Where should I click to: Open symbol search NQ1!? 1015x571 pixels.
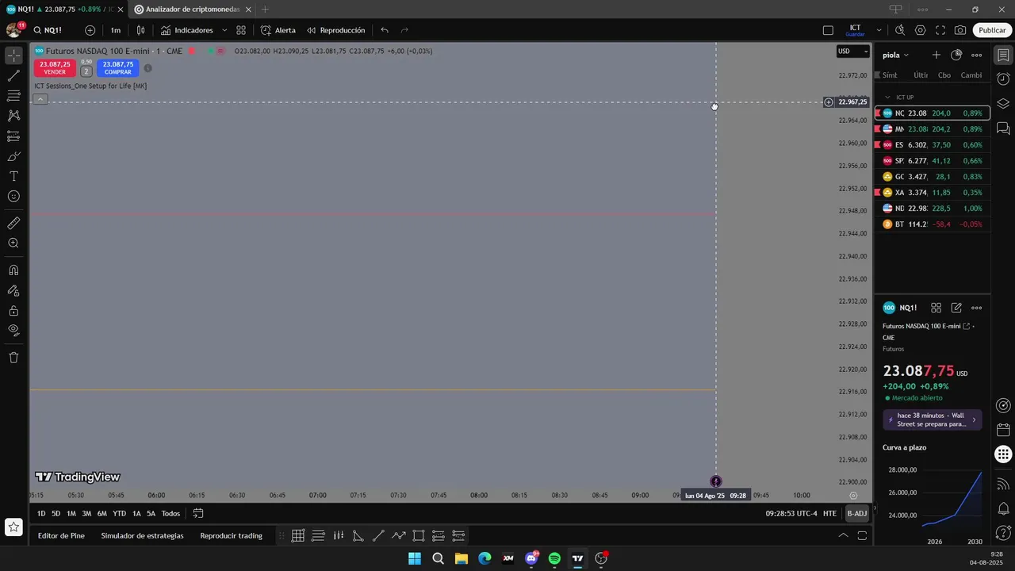pyautogui.click(x=48, y=30)
